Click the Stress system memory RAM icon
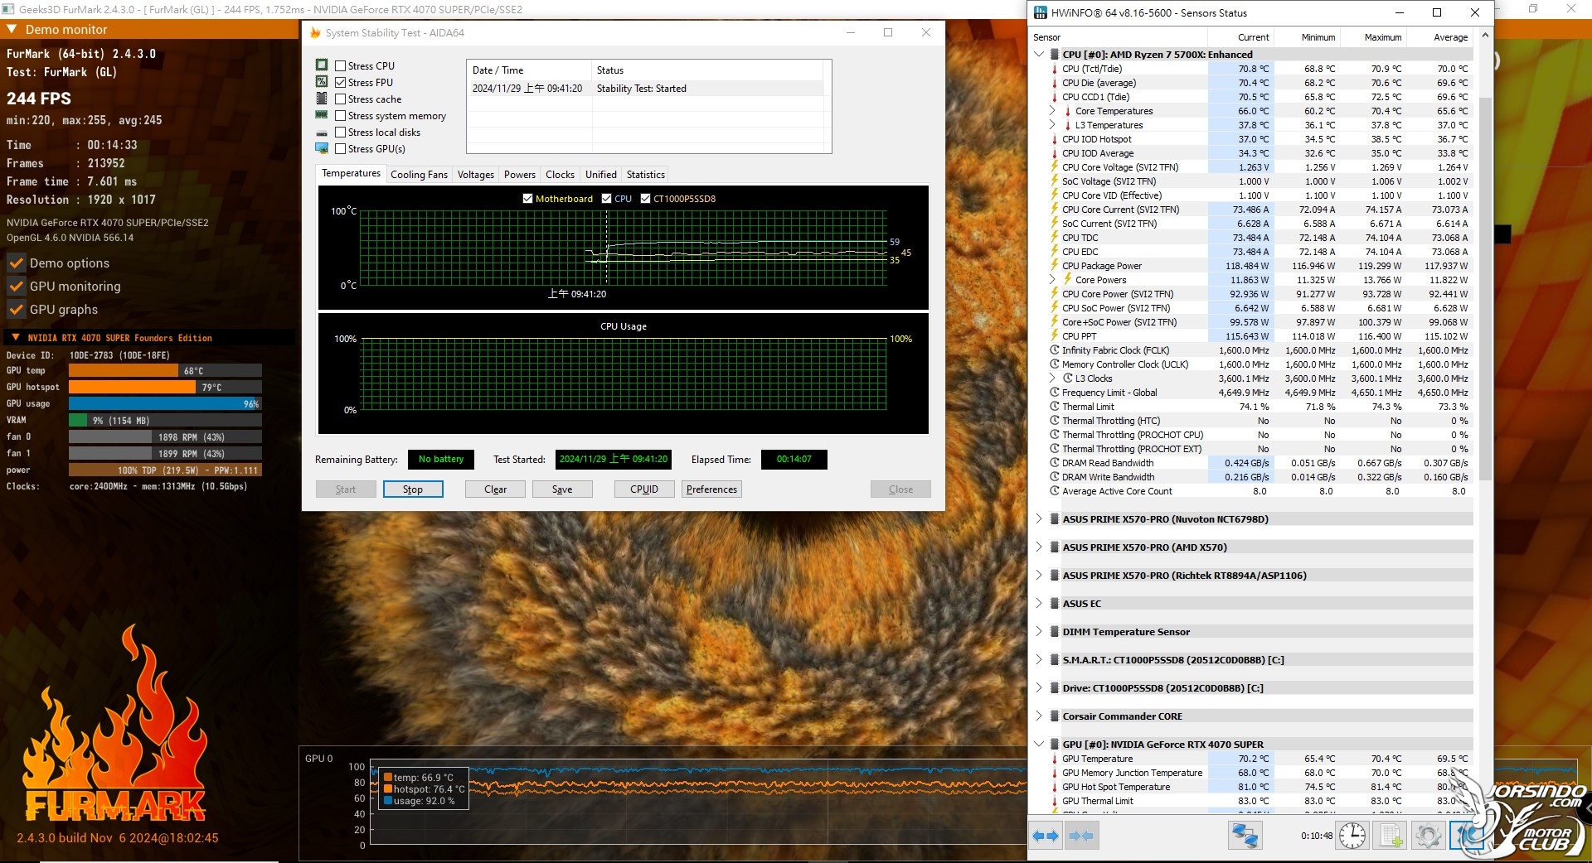This screenshot has height=863, width=1592. (322, 115)
